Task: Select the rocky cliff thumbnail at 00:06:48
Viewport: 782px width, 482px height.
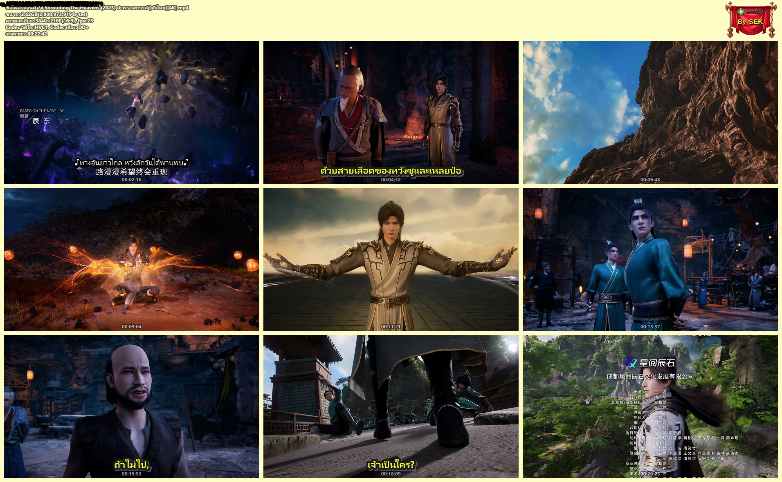Action: click(650, 112)
